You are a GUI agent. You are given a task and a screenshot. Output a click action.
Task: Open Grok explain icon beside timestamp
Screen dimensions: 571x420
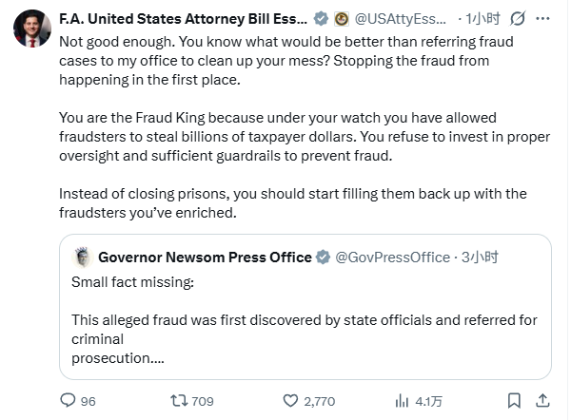(x=520, y=18)
